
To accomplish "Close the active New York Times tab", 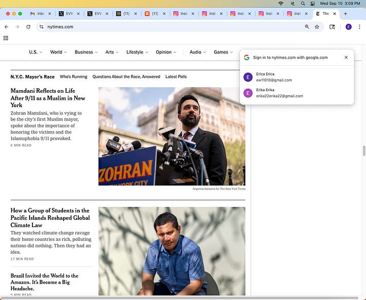I will (x=334, y=14).
